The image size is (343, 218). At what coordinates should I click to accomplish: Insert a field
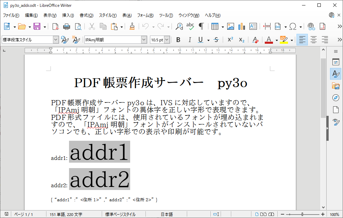278,27
